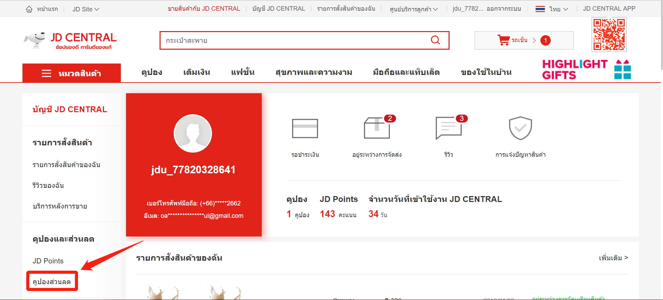Click the 1 คูปอง count
The image size is (663, 300).
pyautogui.click(x=298, y=214)
